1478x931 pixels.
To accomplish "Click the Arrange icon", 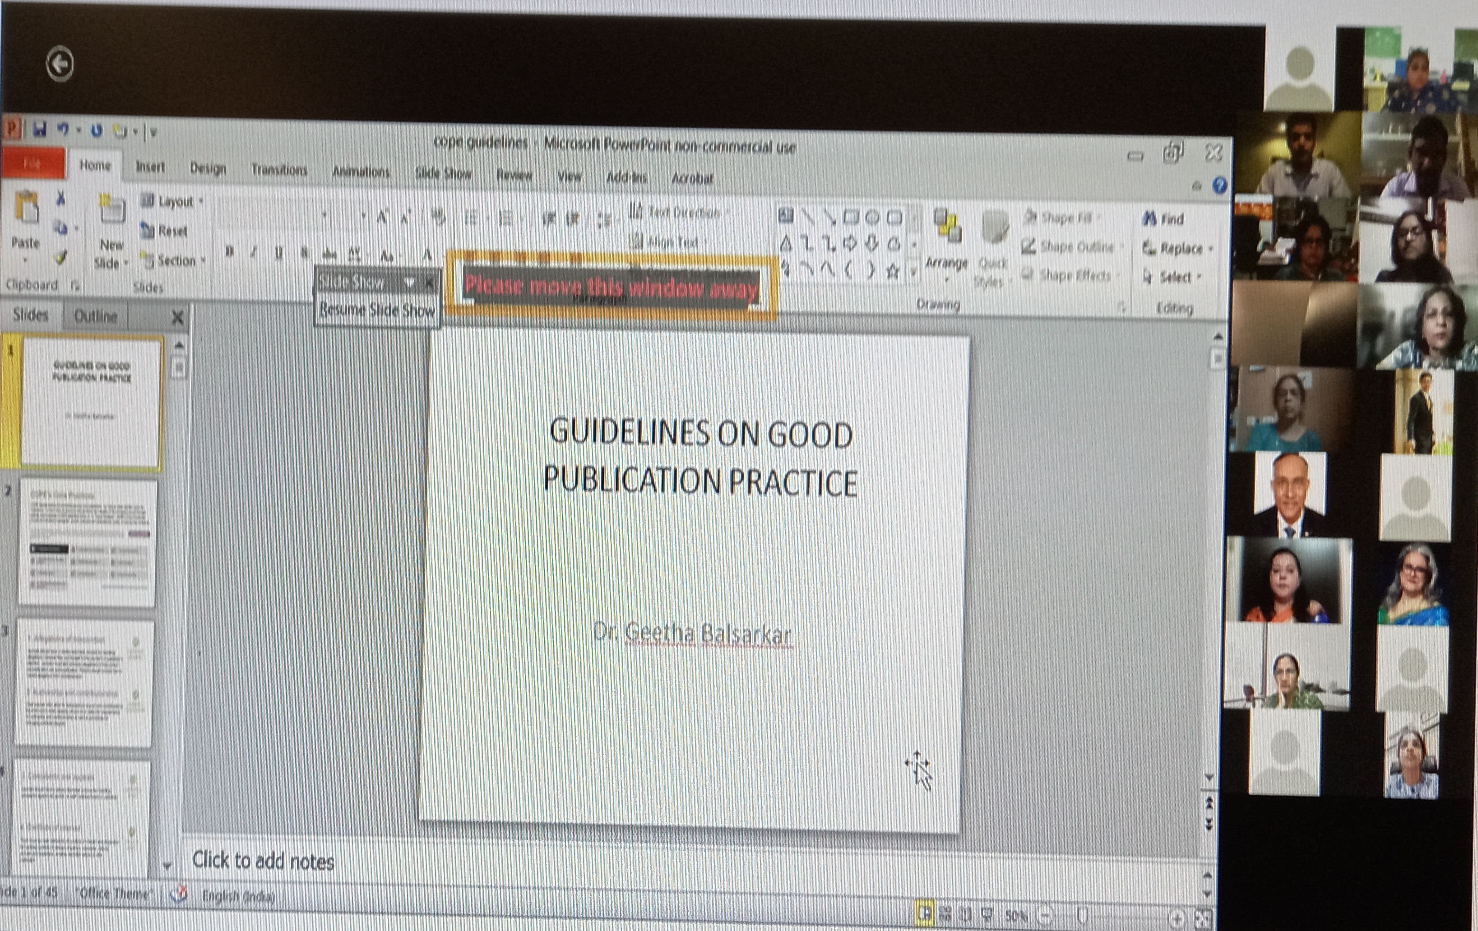I will 947,225.
